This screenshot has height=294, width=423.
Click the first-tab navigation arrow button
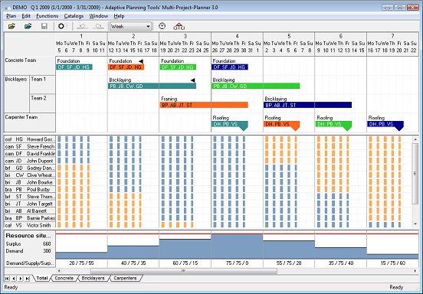point(7,279)
